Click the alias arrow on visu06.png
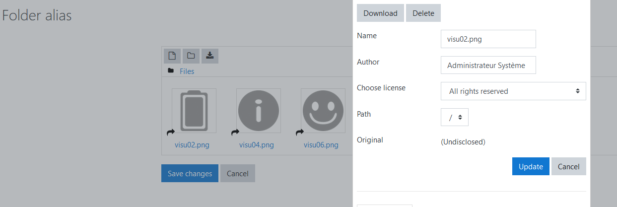 click(x=300, y=132)
